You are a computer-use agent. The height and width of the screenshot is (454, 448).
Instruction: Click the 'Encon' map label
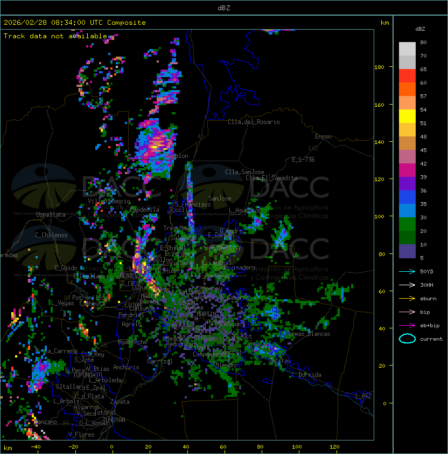click(323, 136)
